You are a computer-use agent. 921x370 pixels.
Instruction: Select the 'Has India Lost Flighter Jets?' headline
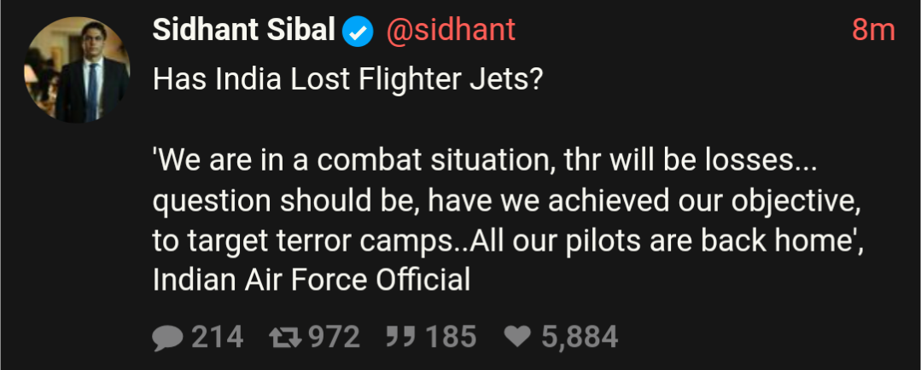pos(347,80)
